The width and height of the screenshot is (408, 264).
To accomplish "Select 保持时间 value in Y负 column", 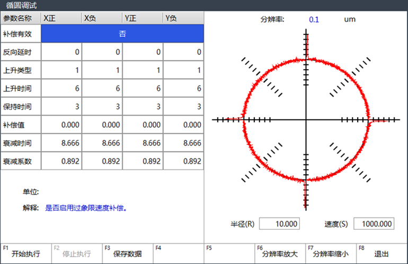I will click(x=183, y=107).
